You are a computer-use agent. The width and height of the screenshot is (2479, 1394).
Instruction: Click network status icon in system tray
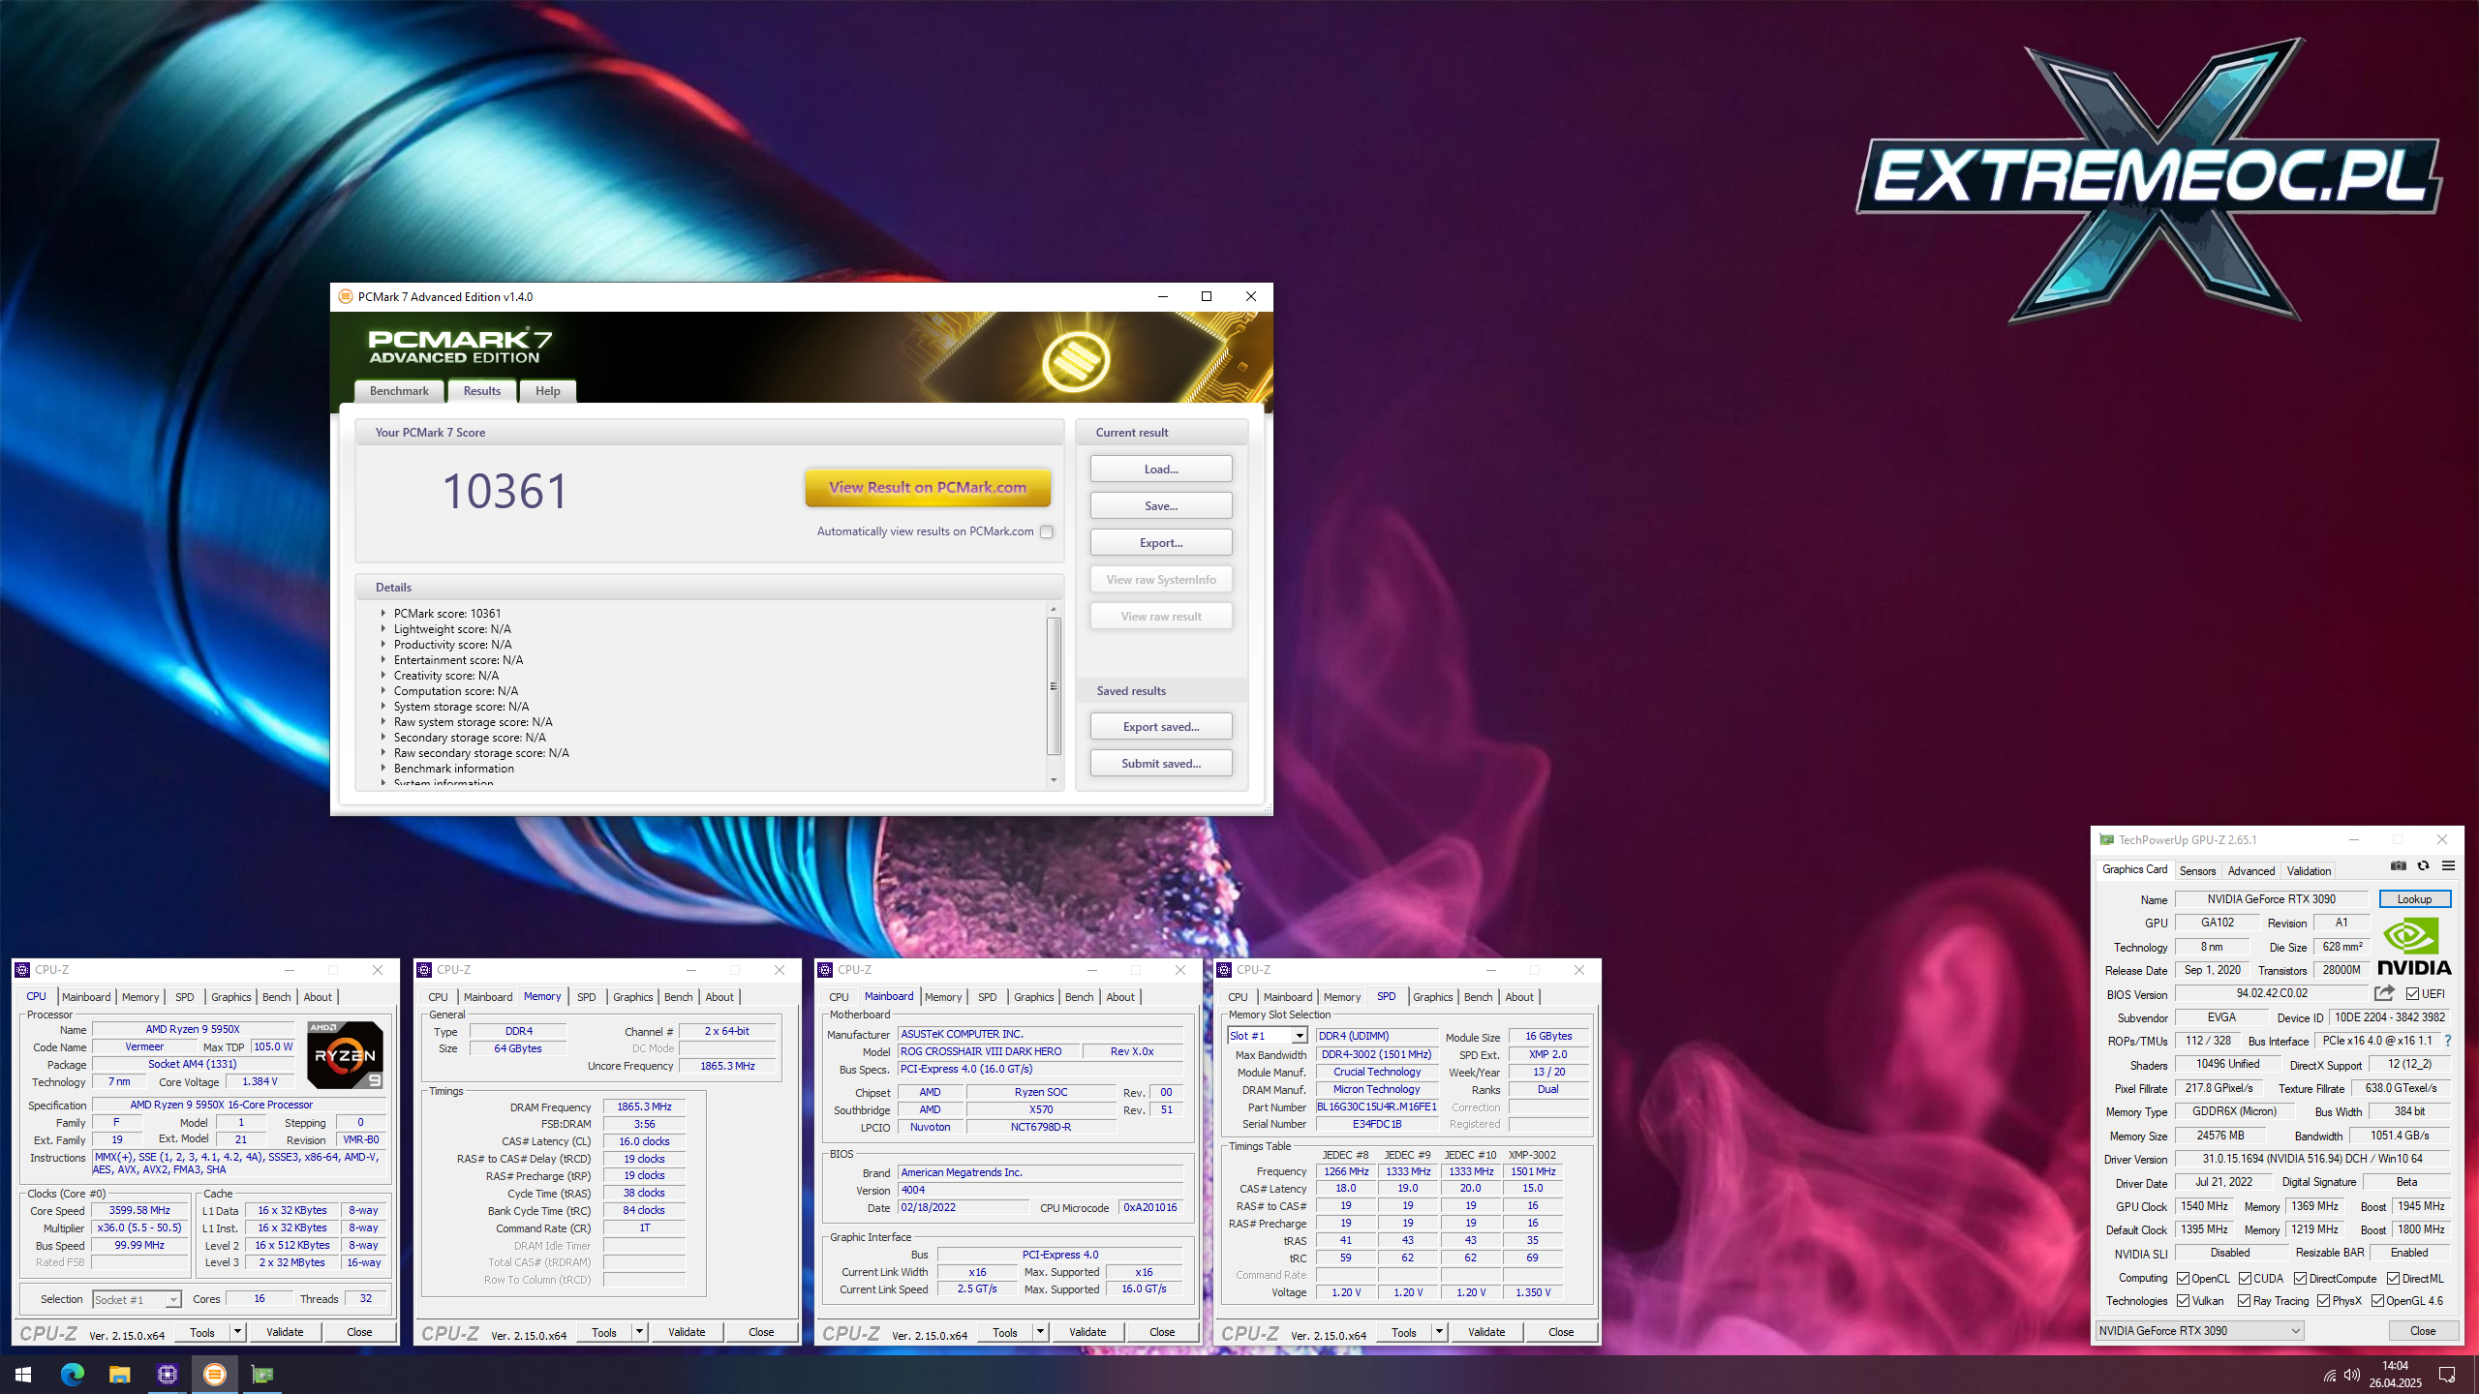point(2329,1376)
